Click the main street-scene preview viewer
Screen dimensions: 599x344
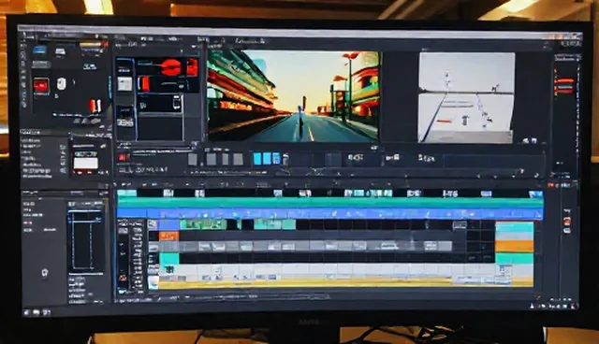click(293, 96)
